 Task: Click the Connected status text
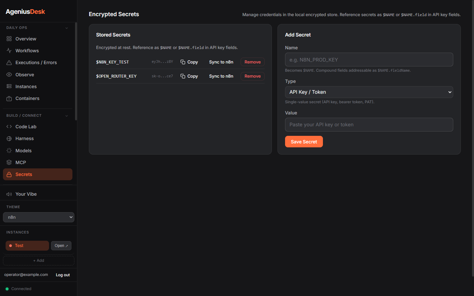coord(21,289)
